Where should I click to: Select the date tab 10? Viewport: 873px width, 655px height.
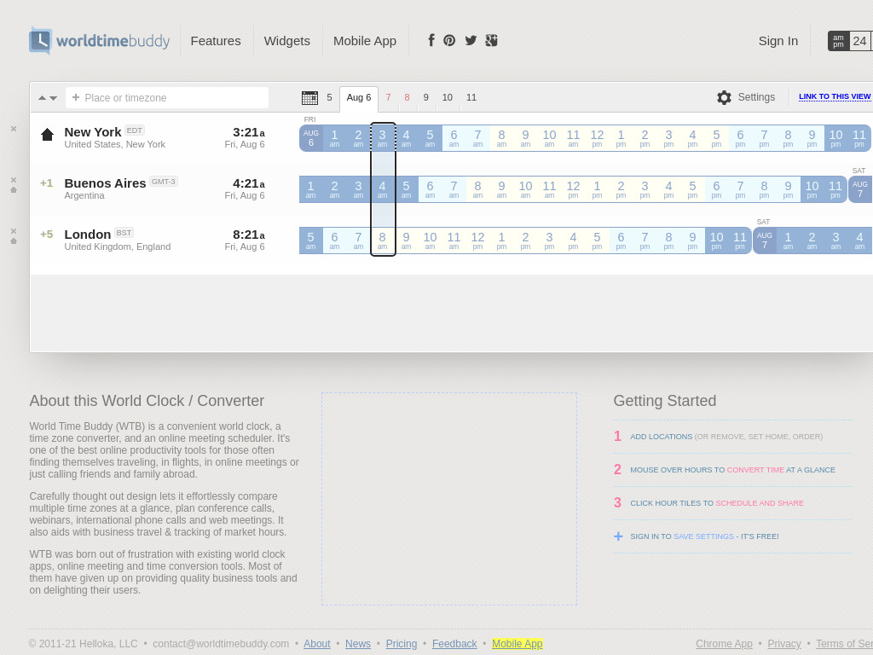[448, 97]
